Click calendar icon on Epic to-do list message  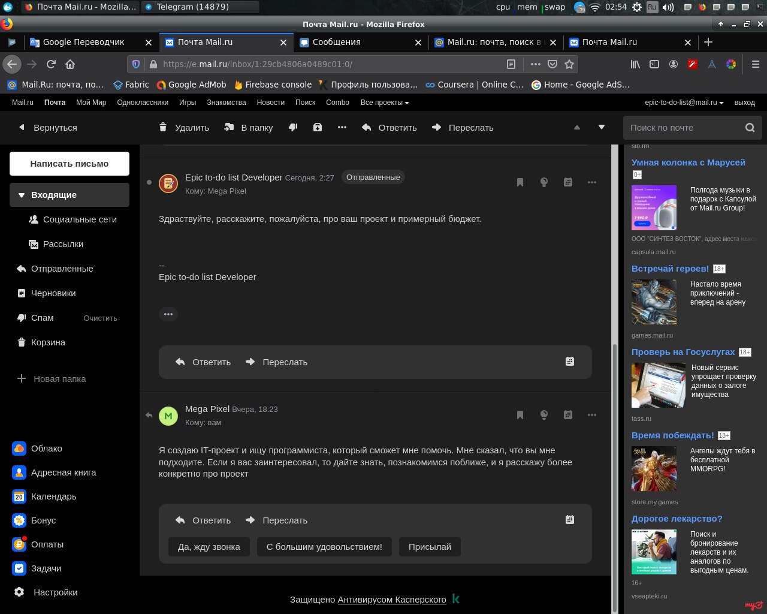coord(568,182)
